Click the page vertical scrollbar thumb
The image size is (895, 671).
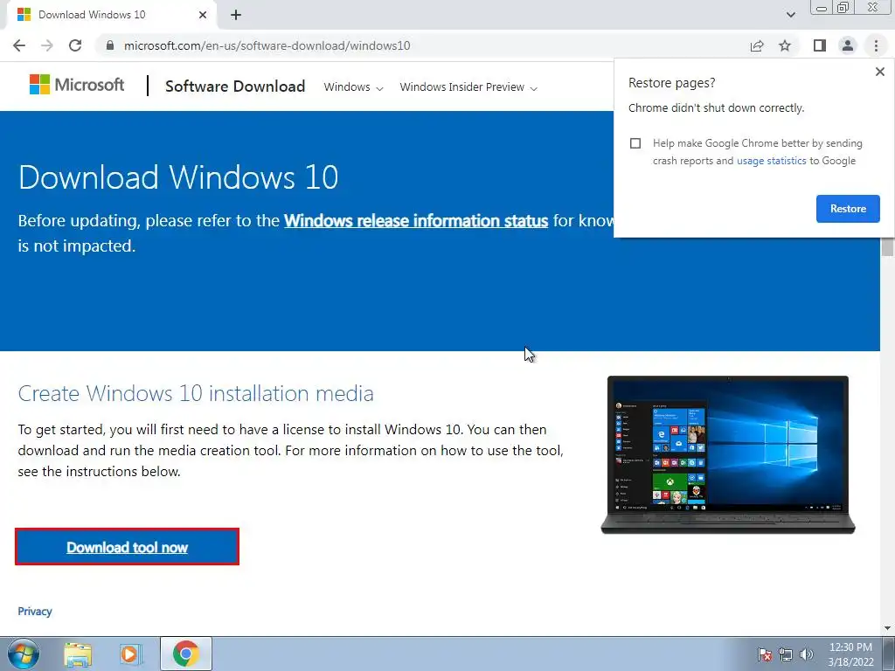click(887, 246)
